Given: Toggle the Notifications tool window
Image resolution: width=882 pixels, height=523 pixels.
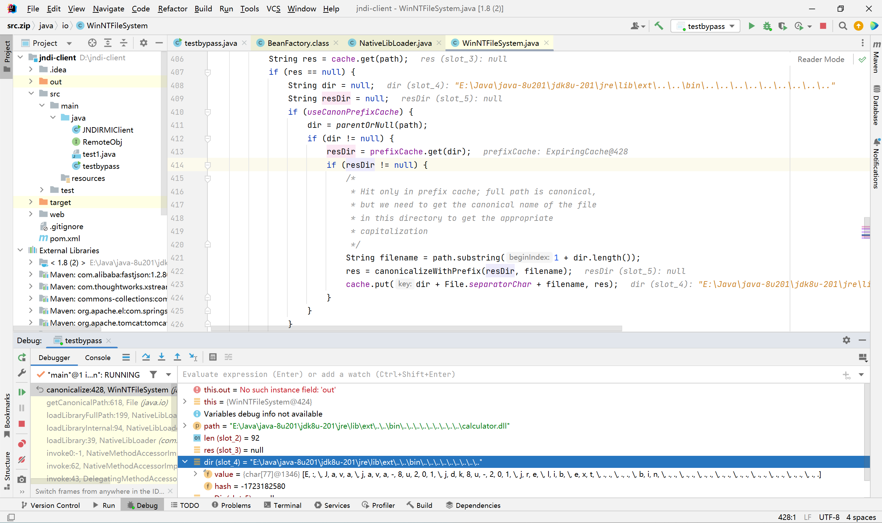Looking at the screenshot, I should tap(876, 164).
